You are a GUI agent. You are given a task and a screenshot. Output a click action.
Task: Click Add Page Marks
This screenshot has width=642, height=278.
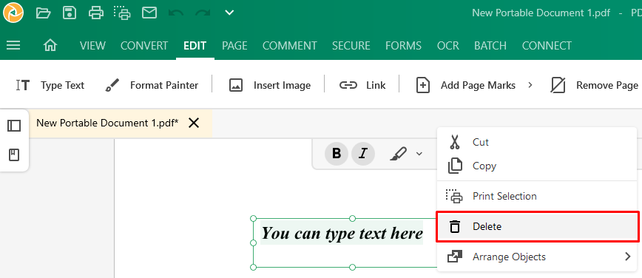[466, 85]
